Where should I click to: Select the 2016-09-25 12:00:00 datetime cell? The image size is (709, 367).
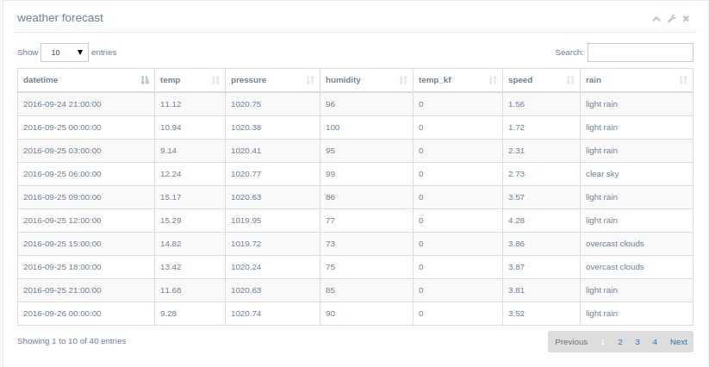coord(86,221)
